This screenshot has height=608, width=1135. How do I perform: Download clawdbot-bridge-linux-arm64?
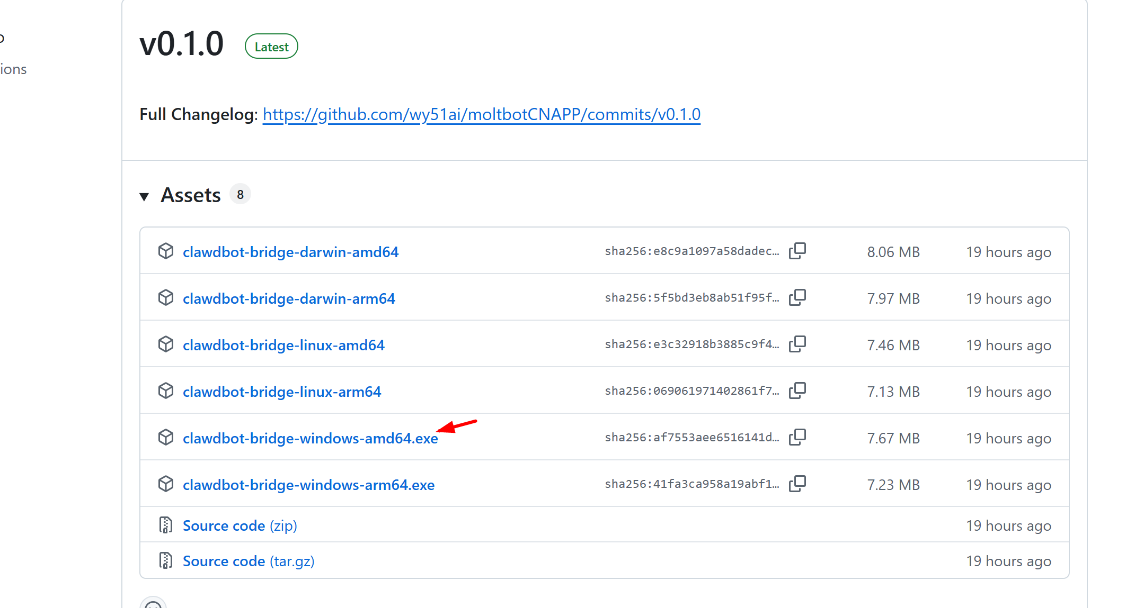pos(282,392)
